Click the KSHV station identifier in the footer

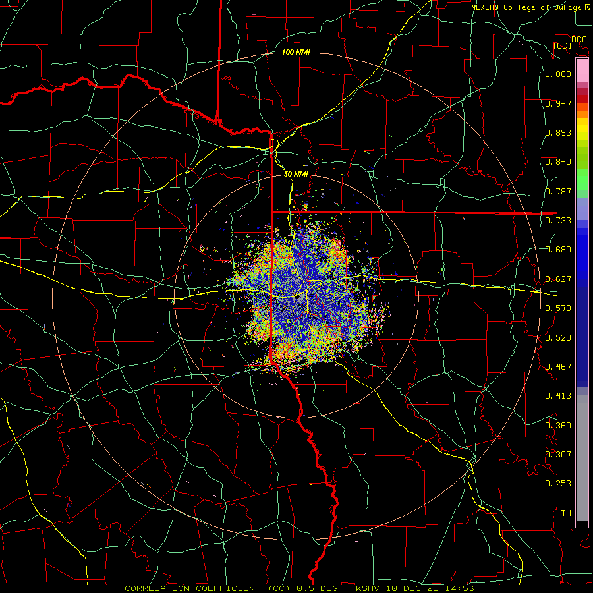coord(369,588)
